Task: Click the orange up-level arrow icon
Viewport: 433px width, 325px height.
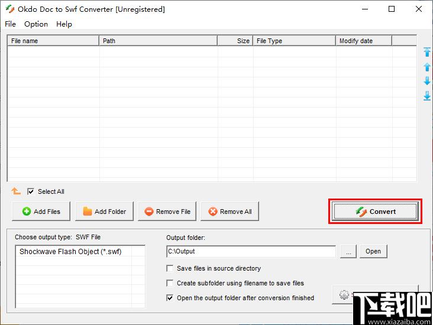Action: [16, 191]
